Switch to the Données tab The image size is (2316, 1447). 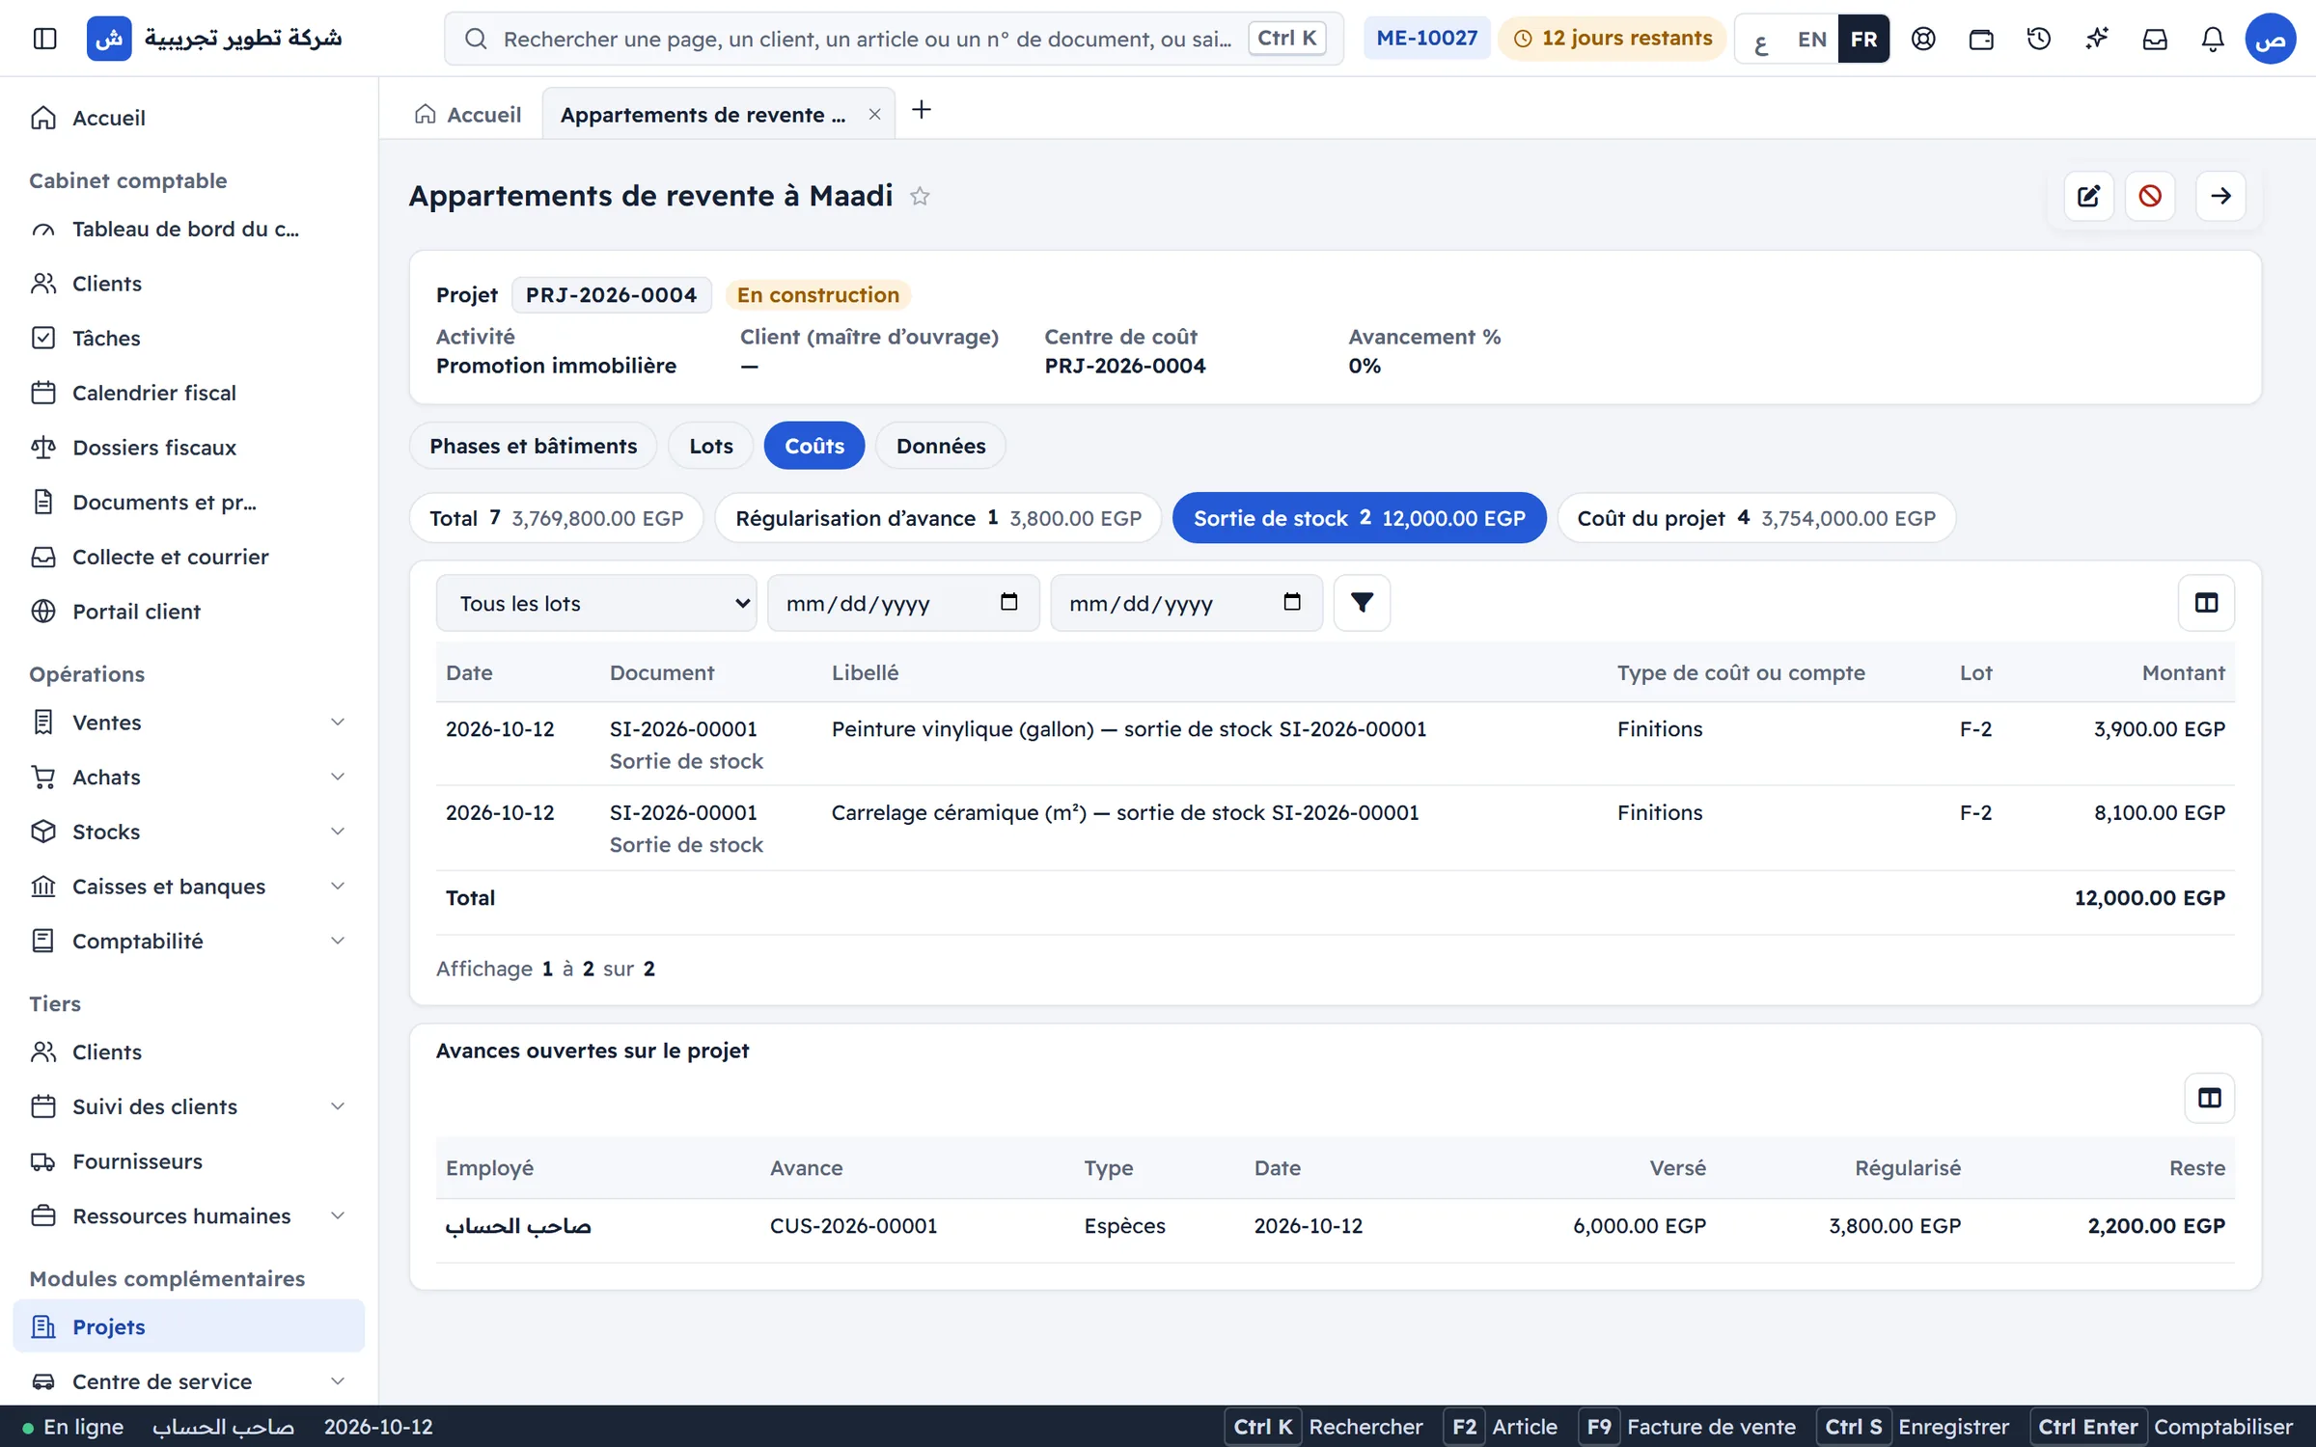pos(941,446)
